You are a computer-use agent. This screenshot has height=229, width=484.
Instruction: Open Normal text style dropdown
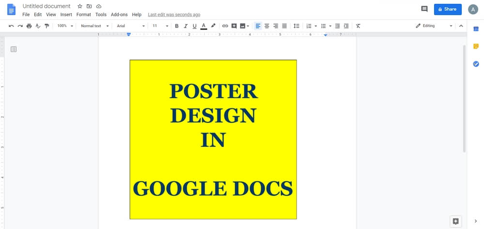click(x=95, y=26)
